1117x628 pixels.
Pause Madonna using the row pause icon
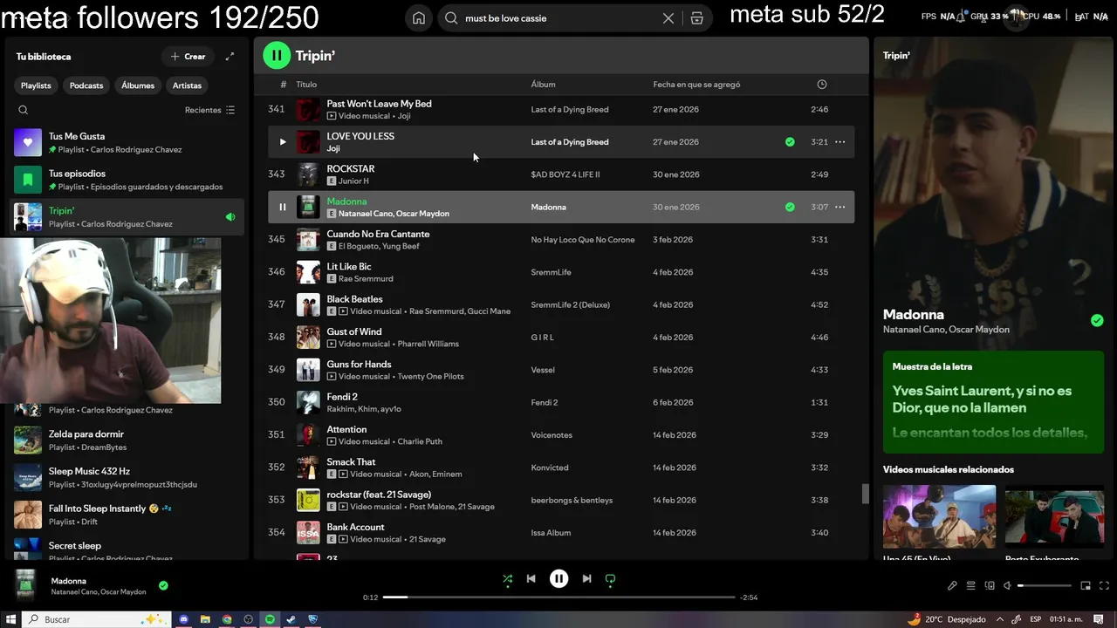click(x=282, y=207)
